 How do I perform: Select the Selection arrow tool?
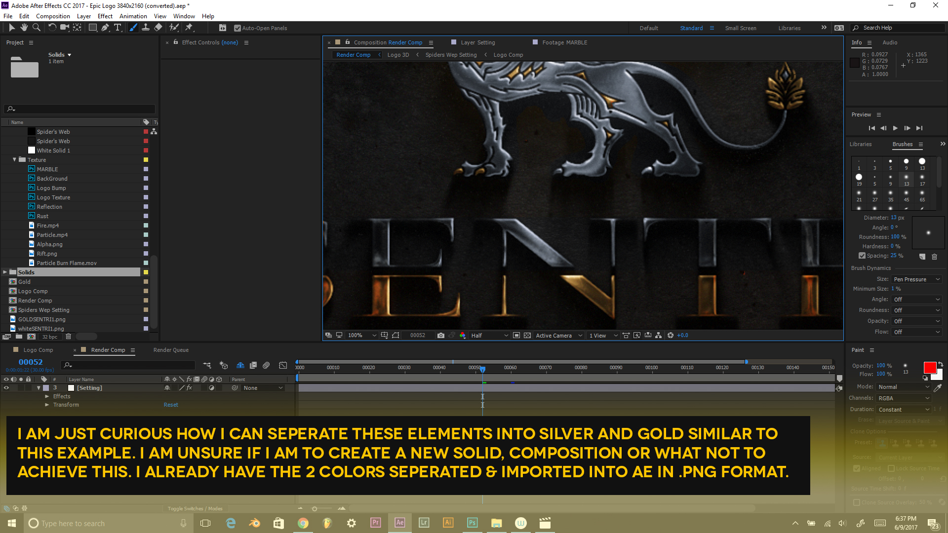point(12,28)
